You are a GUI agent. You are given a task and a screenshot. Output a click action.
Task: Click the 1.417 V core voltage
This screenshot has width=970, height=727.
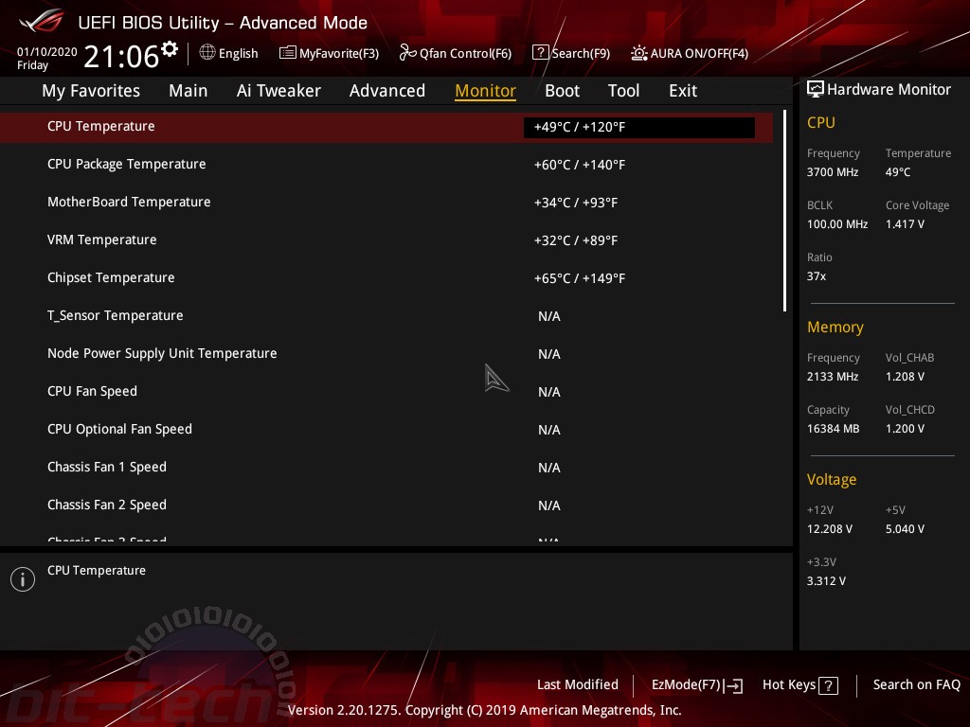tap(905, 224)
